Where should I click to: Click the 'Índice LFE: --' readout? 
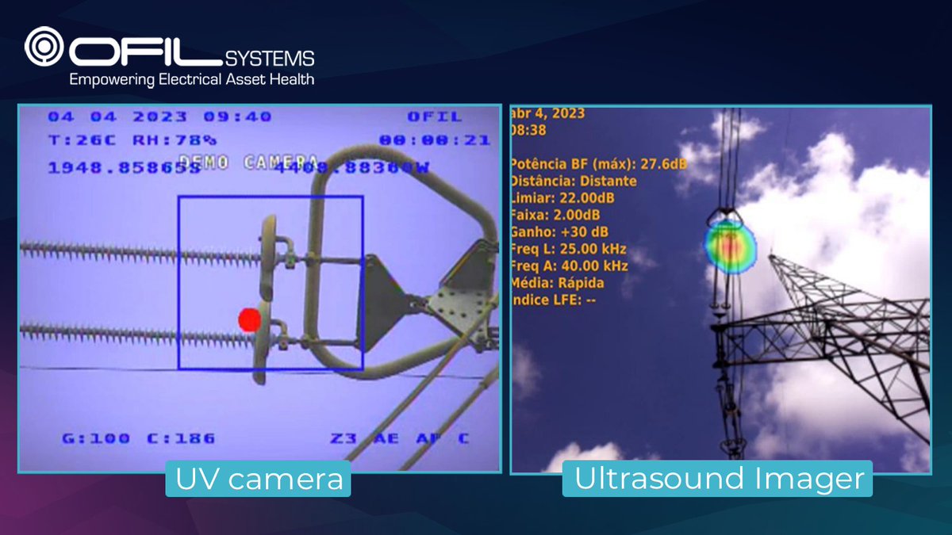point(554,300)
